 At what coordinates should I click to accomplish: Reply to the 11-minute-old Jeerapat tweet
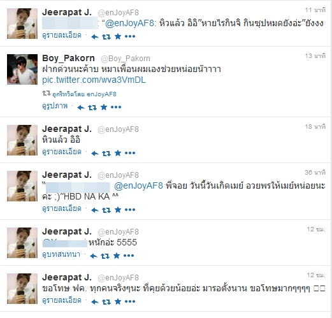[x=95, y=37]
